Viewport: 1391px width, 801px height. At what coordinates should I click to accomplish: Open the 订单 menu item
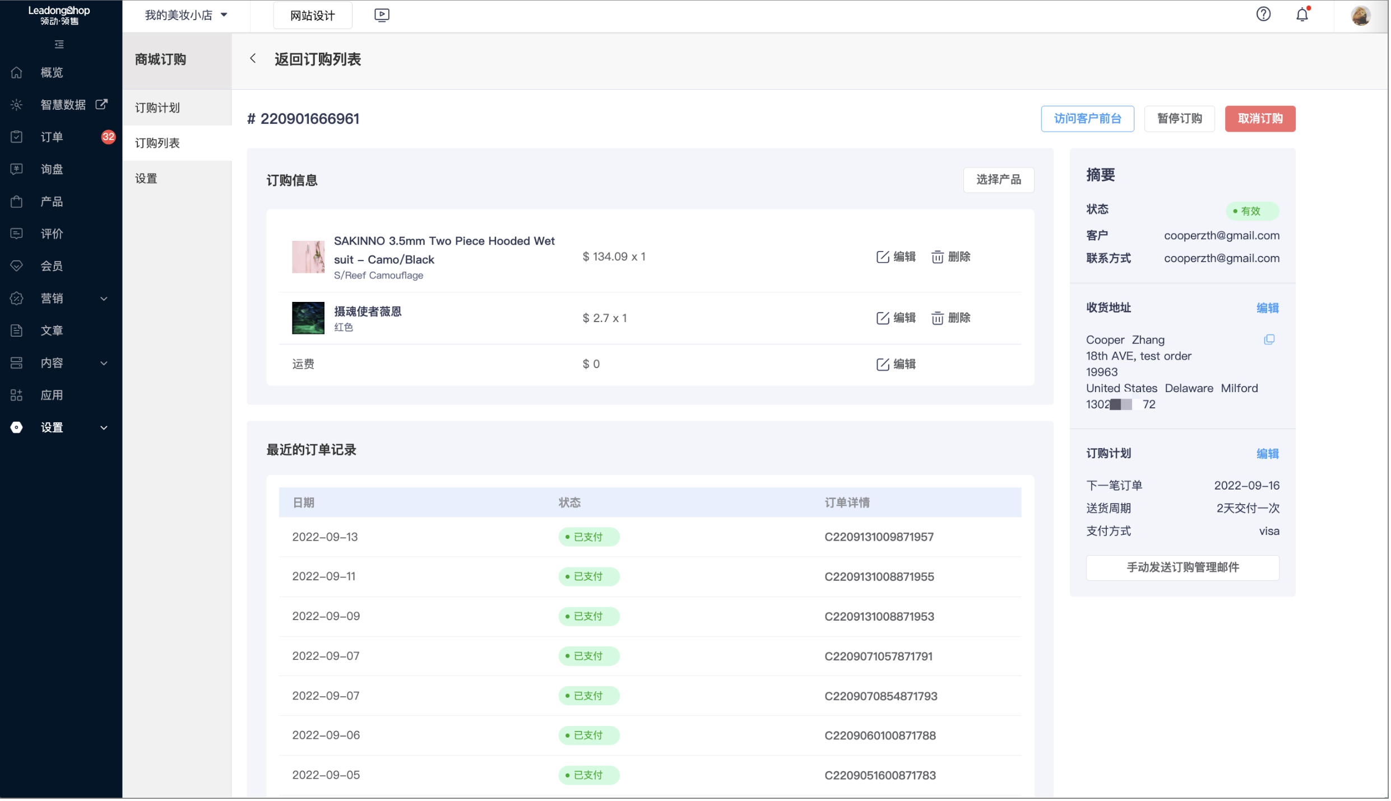click(52, 137)
